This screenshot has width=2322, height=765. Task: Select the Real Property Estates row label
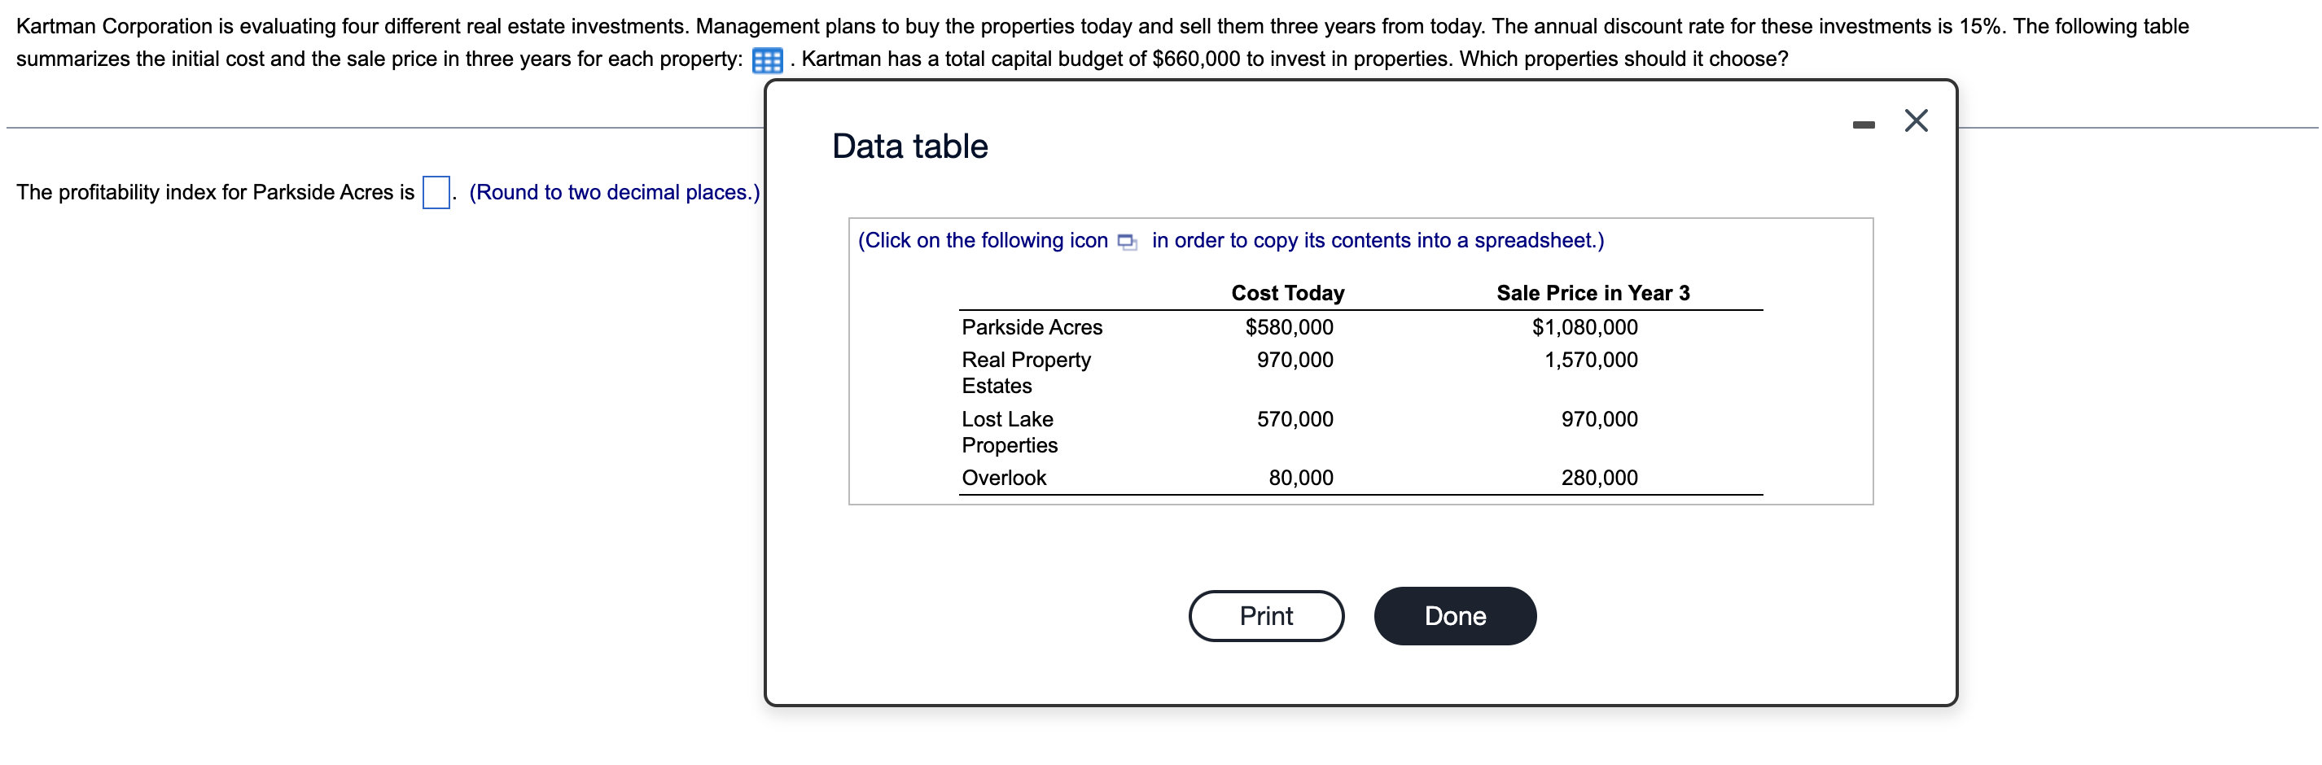(x=1026, y=372)
